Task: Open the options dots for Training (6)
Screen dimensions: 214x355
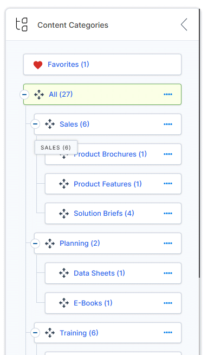Action: coord(168,332)
